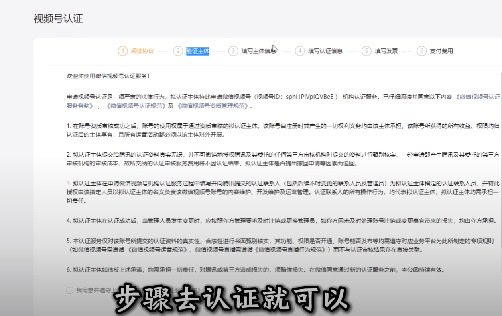Screen dimensions: 502x316
Task: Open the 《微信视频号直播行为规范》 link
Action: coord(290,250)
